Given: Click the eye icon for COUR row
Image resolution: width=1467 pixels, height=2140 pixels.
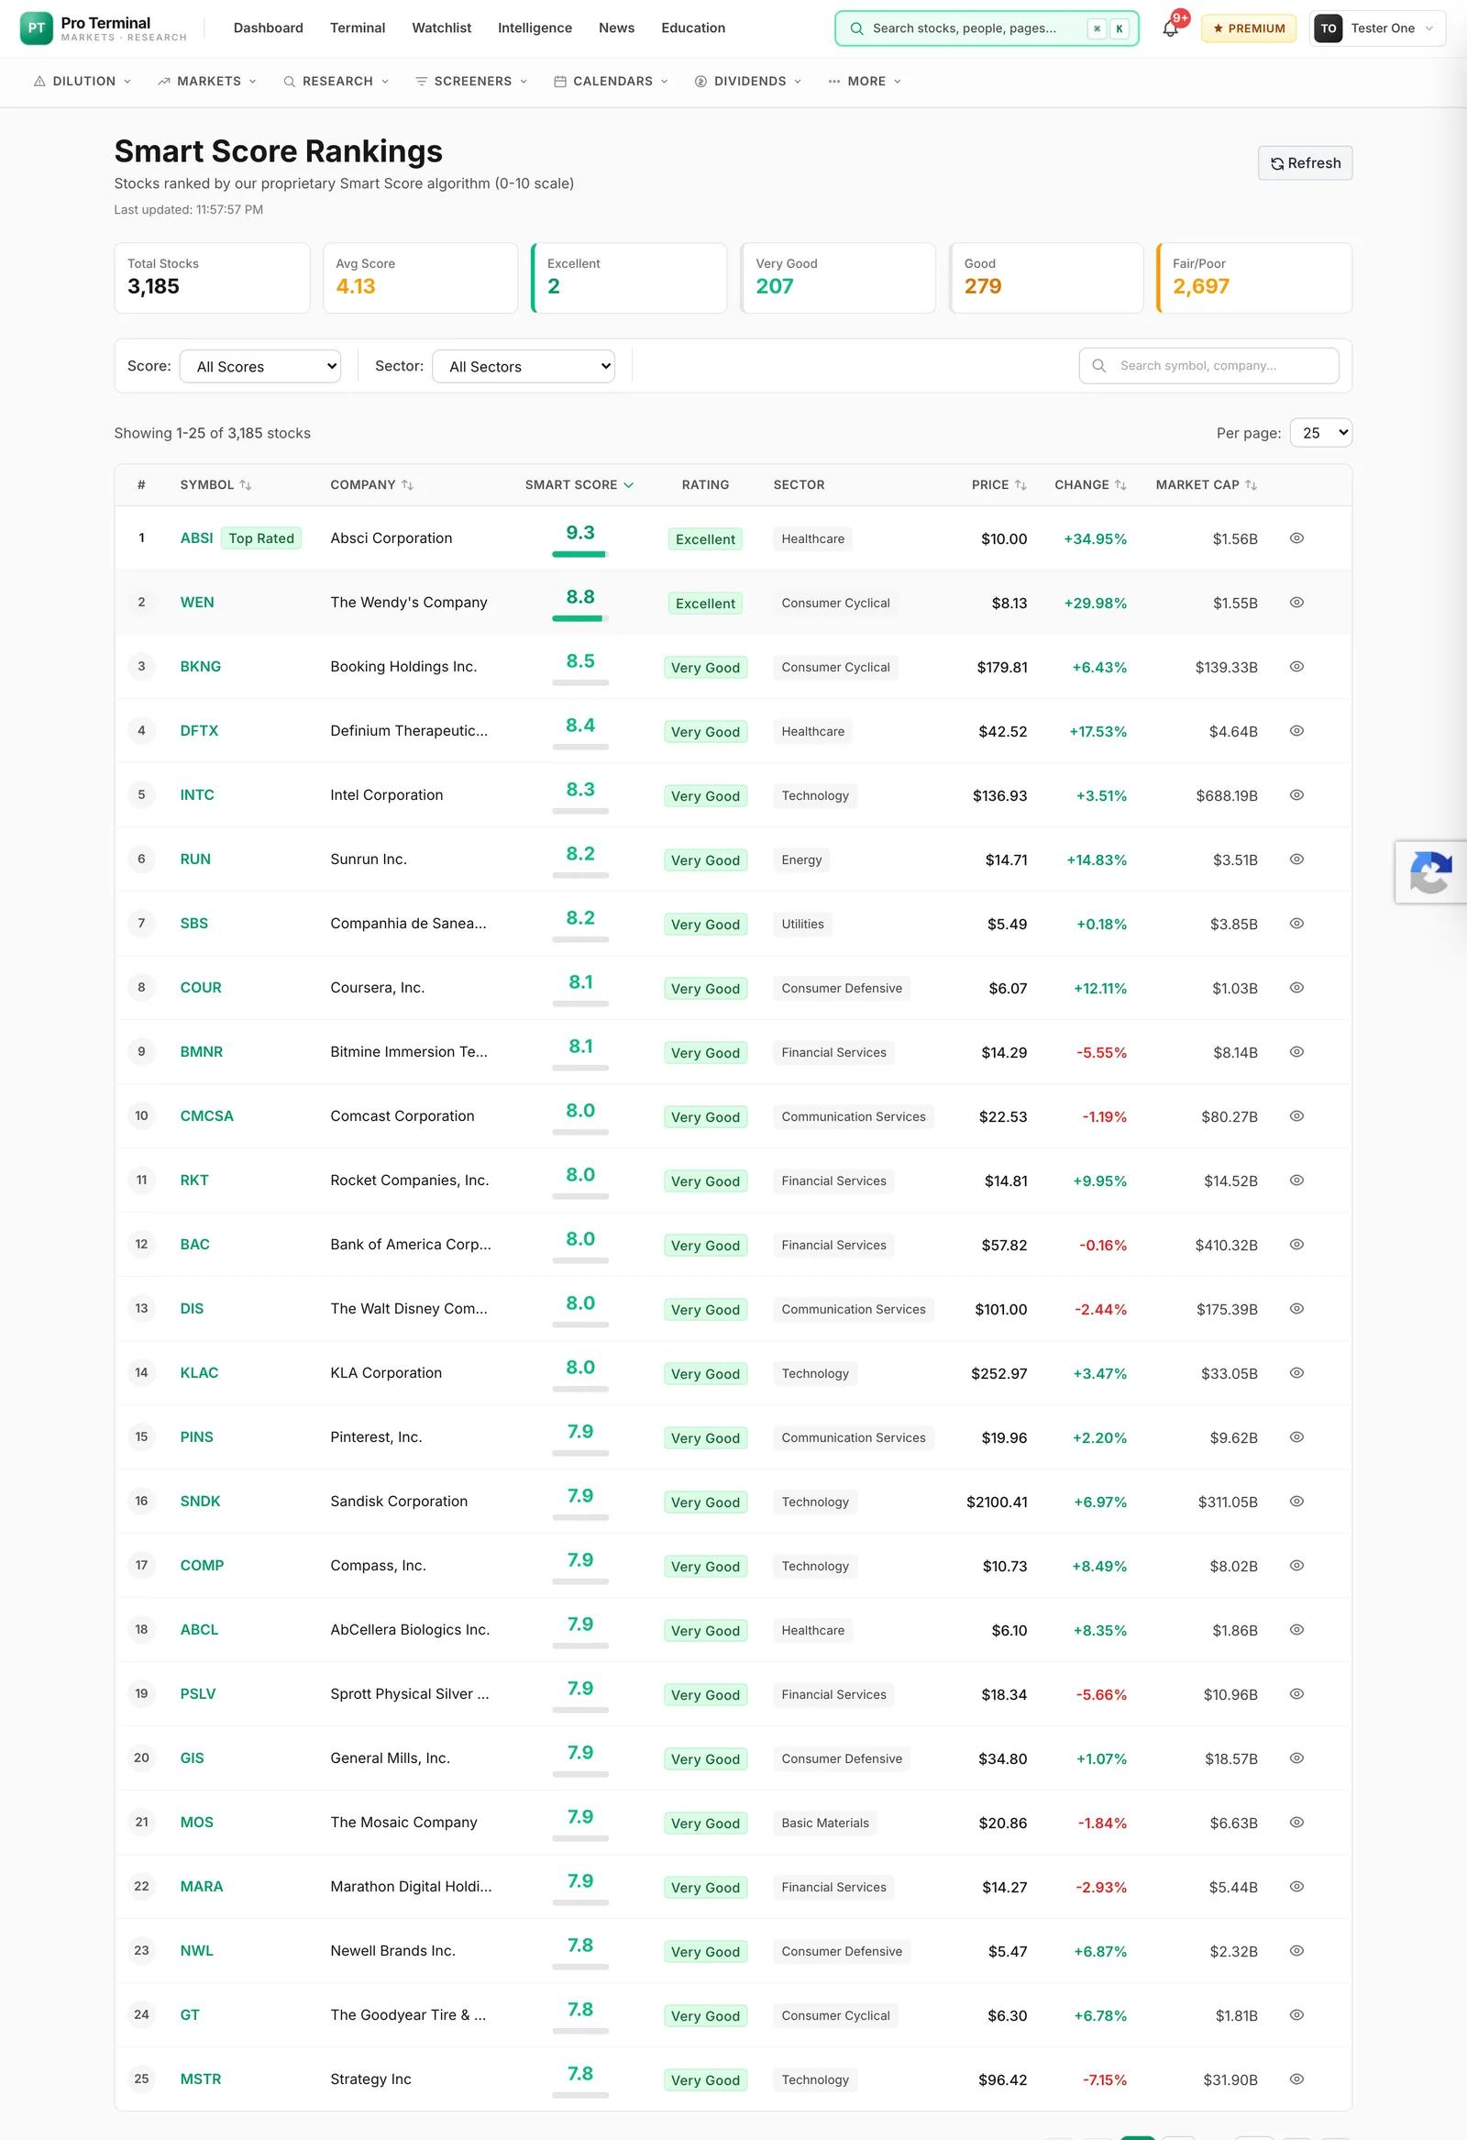Looking at the screenshot, I should tap(1296, 987).
